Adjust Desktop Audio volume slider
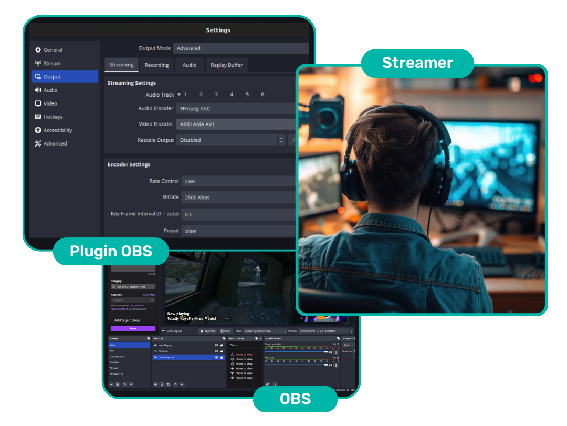567x426 pixels. 296,352
